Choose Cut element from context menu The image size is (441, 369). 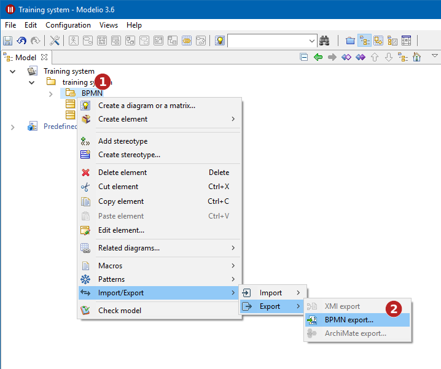(160, 187)
